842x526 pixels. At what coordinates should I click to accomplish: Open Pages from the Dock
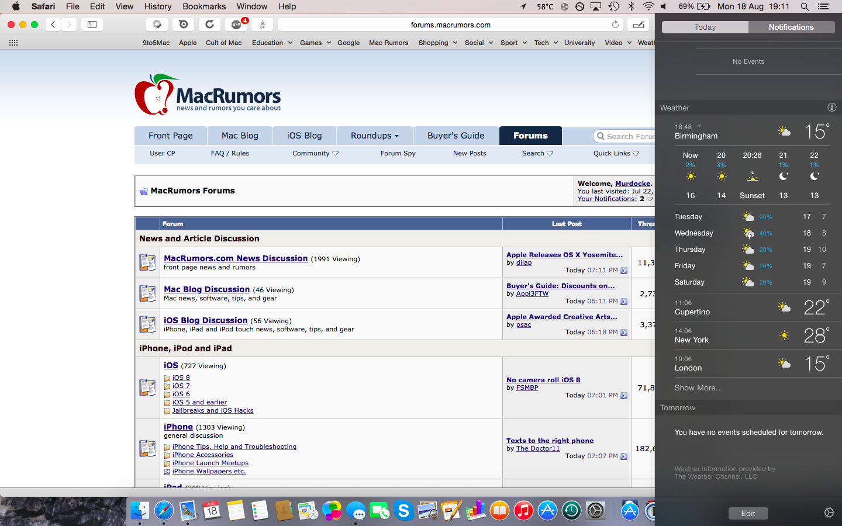[x=451, y=511]
